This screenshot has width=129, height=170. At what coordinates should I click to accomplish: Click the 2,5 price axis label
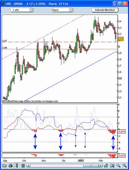[120, 78]
